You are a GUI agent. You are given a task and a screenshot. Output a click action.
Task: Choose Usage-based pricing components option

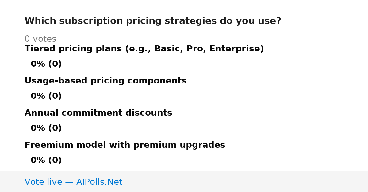pyautogui.click(x=105, y=81)
